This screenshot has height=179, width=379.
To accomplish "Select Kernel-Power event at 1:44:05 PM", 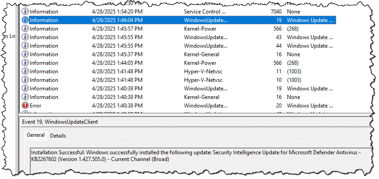I will 178,63.
